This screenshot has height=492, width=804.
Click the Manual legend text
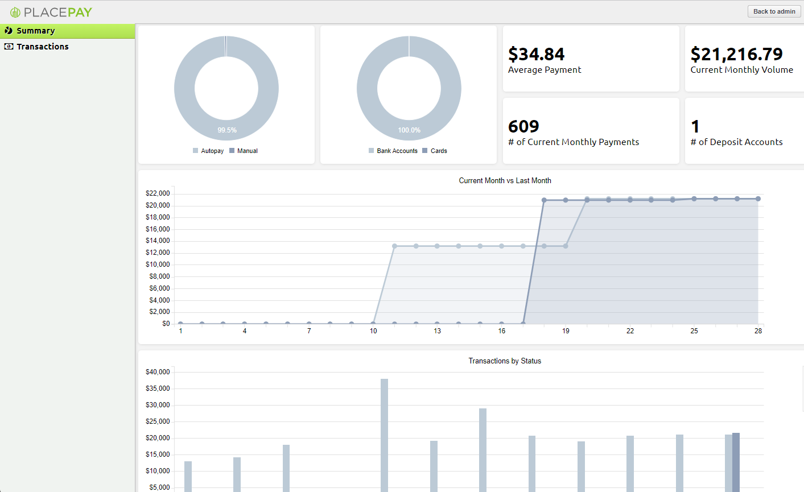(248, 151)
